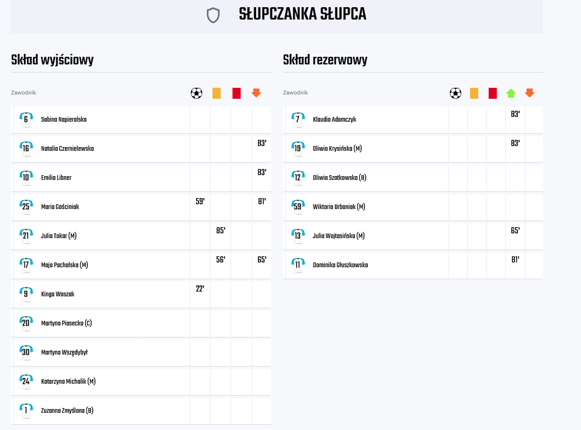Screen dimensions: 581x430
Task: Click the shield crest beside Słupczanka Słupca
Action: (213, 15)
